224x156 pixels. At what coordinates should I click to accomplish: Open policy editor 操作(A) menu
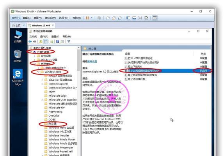point(44,37)
